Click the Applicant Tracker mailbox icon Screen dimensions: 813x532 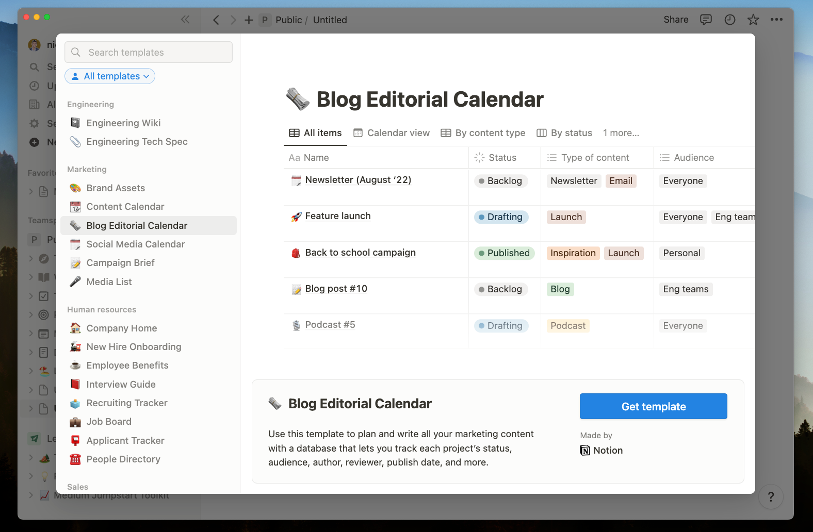pos(75,440)
